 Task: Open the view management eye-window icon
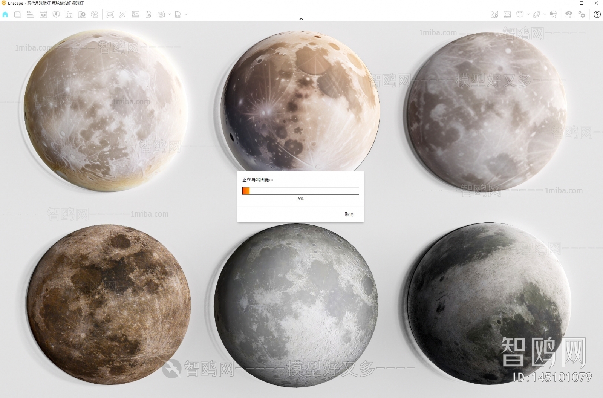pyautogui.click(x=43, y=14)
